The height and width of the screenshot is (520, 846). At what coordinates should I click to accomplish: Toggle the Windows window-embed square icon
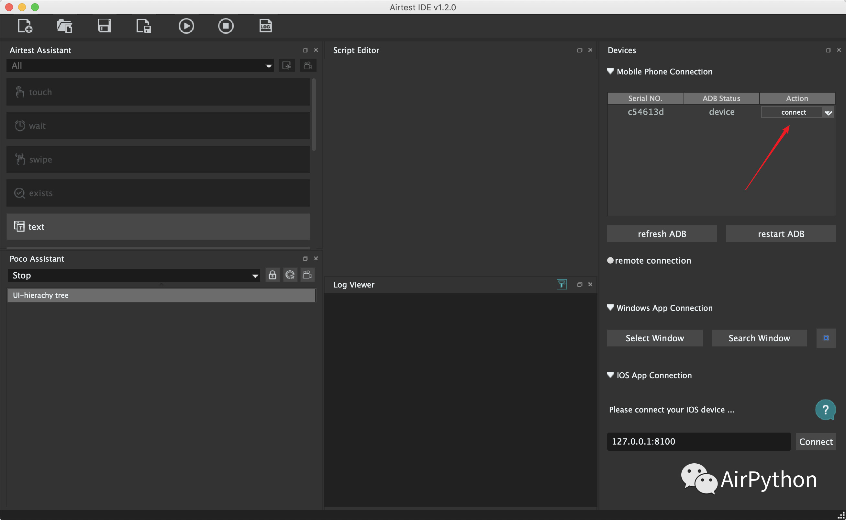point(826,338)
